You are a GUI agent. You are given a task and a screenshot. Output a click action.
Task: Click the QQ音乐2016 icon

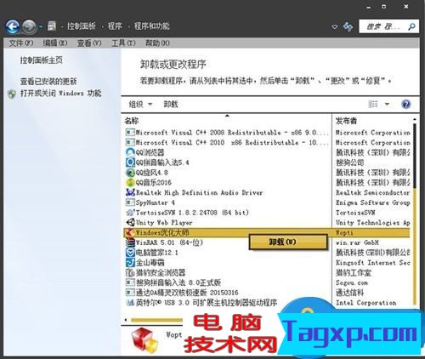130,182
